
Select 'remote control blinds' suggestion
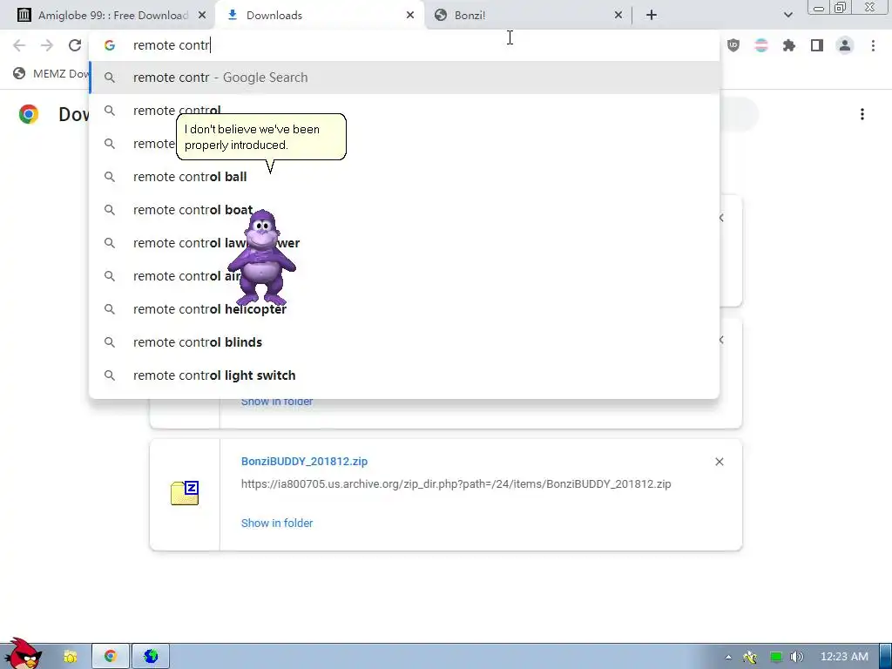coord(404,342)
